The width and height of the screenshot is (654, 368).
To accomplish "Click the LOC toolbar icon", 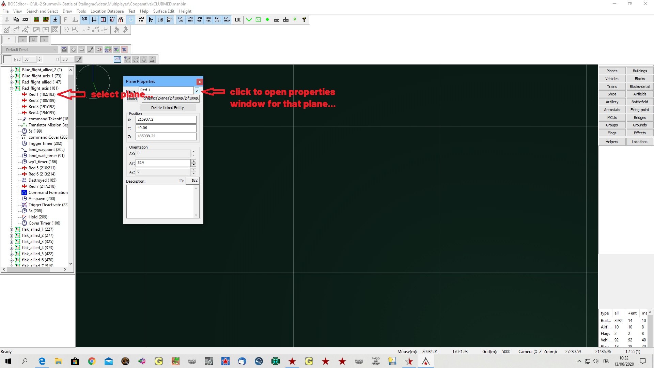I will point(238,20).
